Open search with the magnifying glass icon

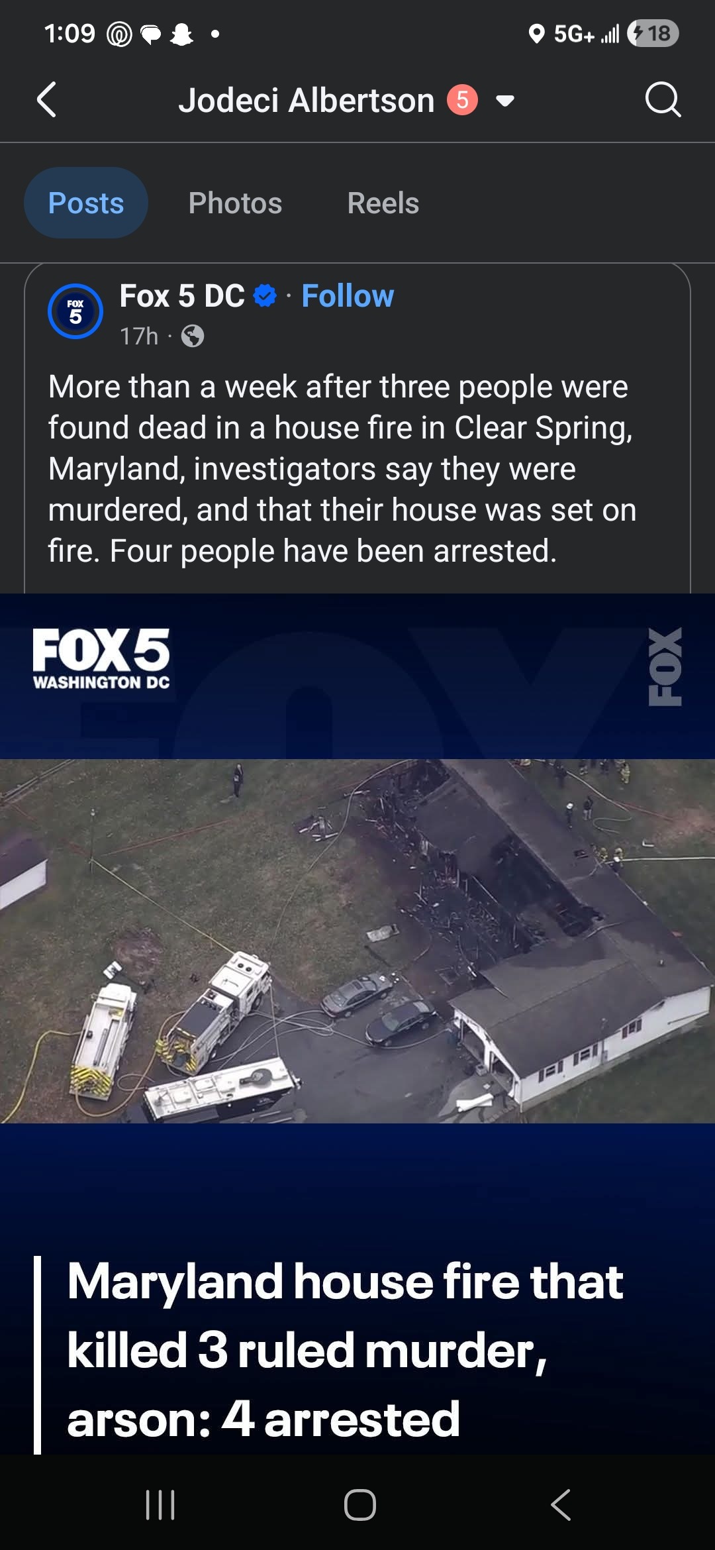663,100
